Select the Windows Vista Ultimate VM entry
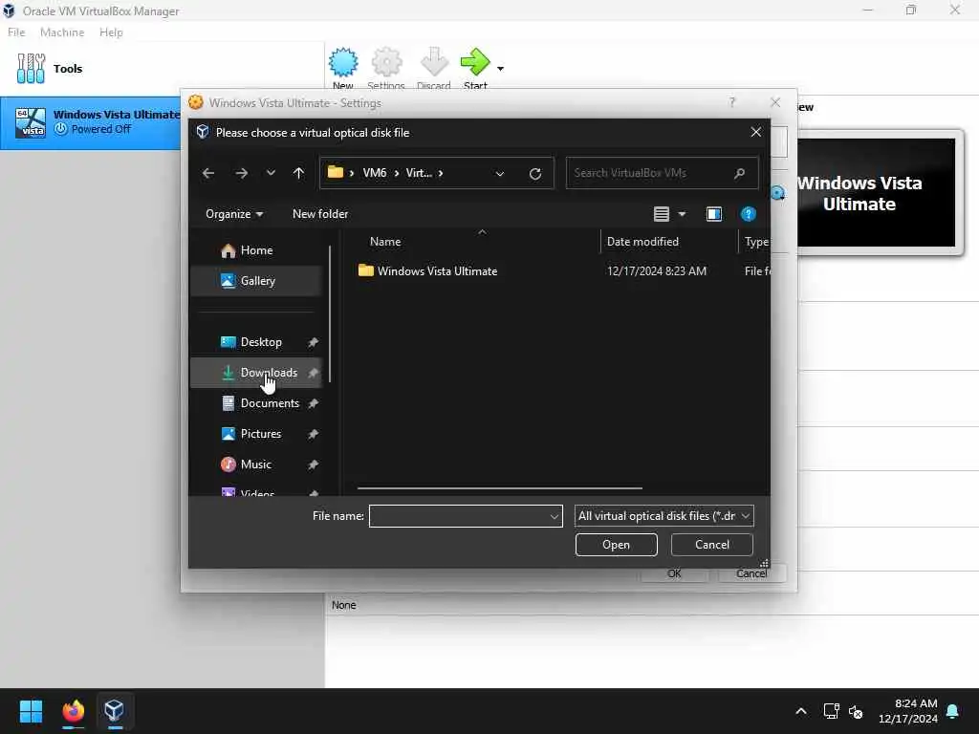 pyautogui.click(x=91, y=122)
